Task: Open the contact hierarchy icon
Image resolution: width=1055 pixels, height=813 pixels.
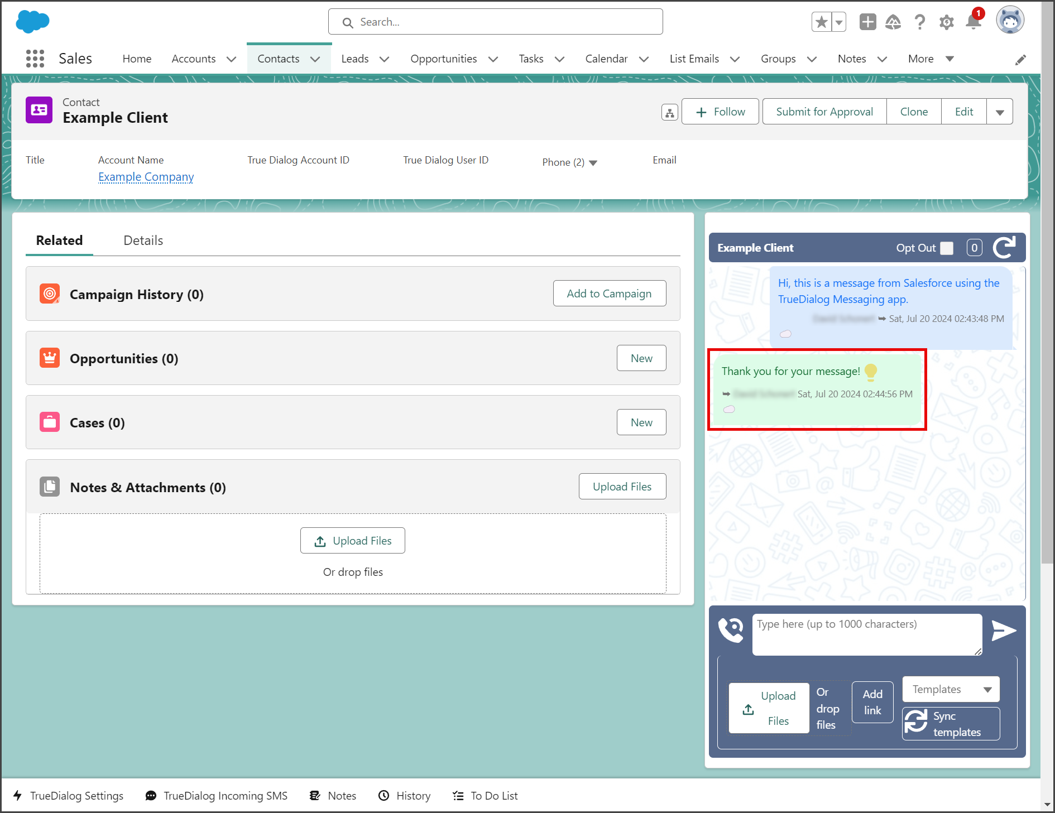Action: (669, 112)
